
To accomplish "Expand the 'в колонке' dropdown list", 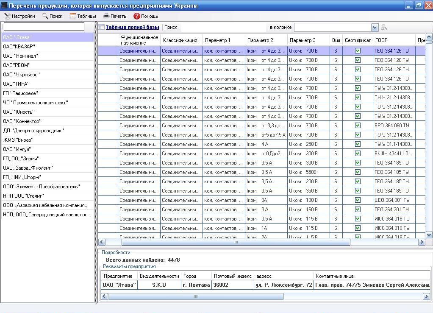I will pos(375,27).
